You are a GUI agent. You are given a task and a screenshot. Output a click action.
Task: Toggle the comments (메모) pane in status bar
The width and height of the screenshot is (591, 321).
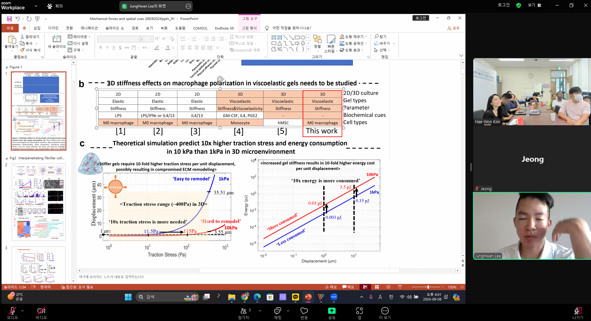click(348, 287)
